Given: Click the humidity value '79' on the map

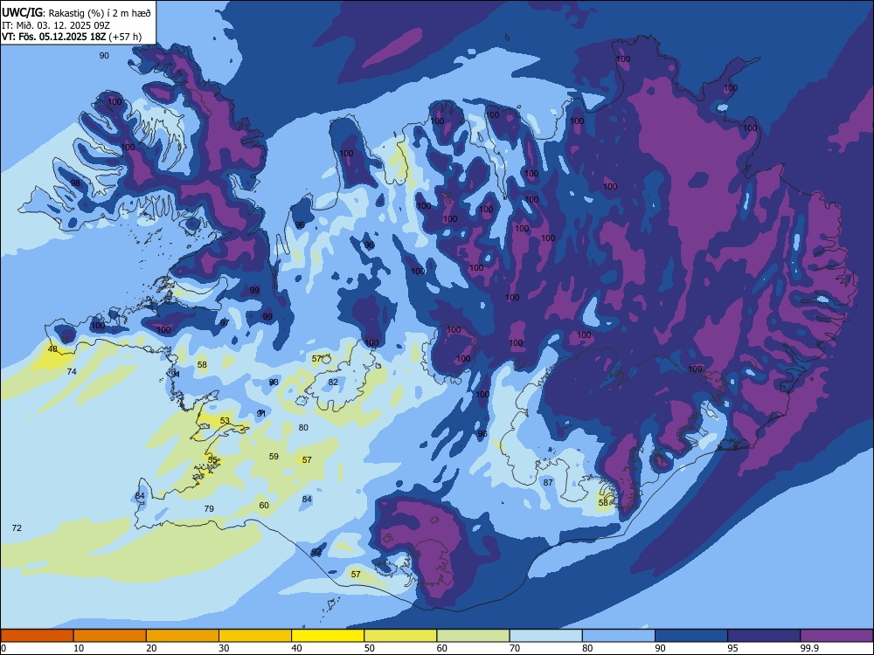Looking at the screenshot, I should coord(209,508).
